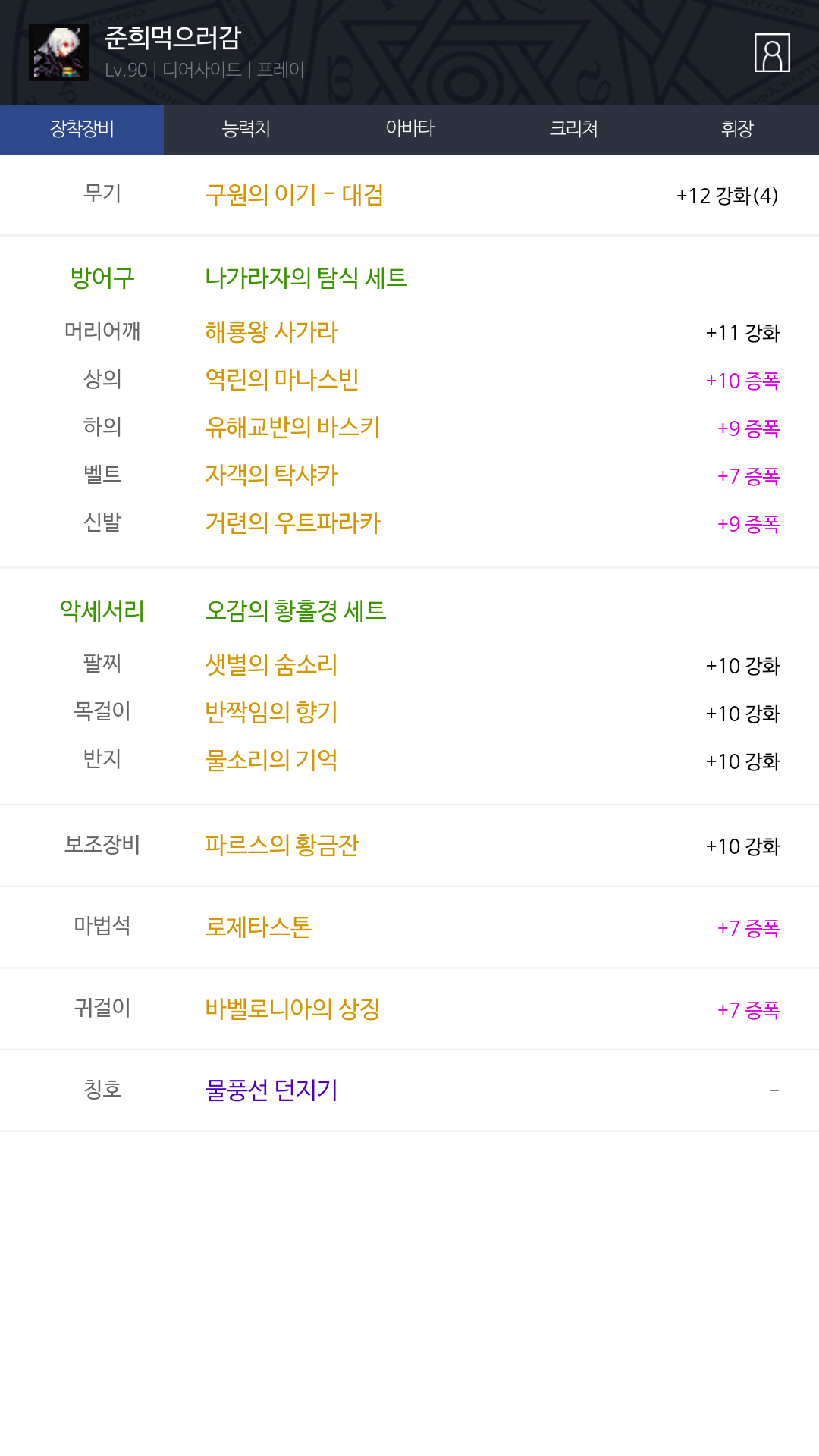This screenshot has width=819, height=1456.
Task: Open the 아바타 tab
Action: point(409,130)
